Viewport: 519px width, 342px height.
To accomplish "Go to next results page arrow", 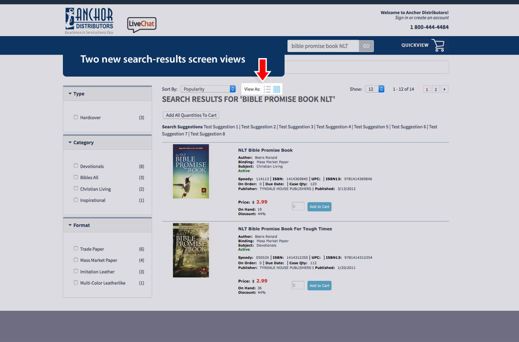I will (445, 89).
